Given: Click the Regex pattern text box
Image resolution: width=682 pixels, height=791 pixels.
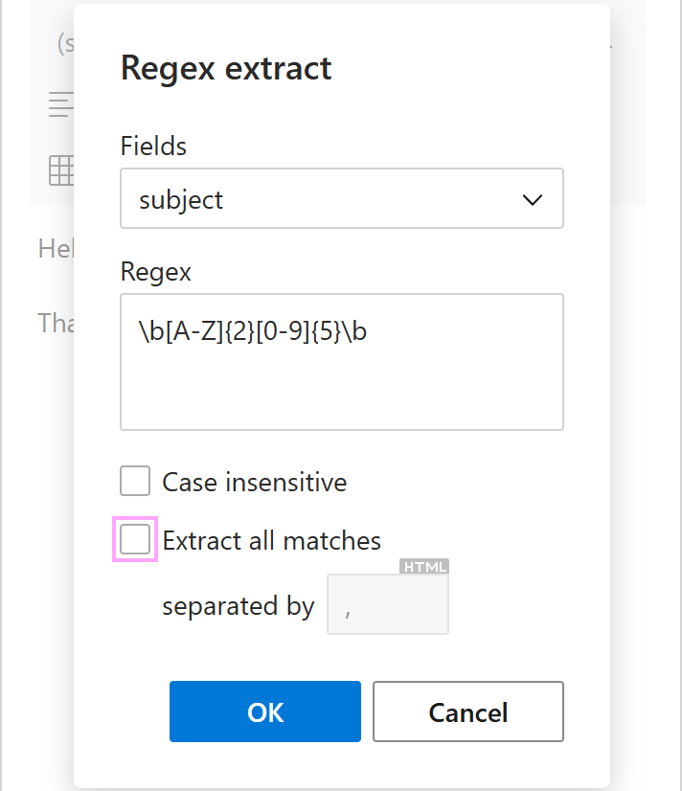Looking at the screenshot, I should point(342,362).
